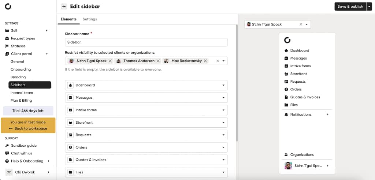Expand the Quotes & Invoices element row
This screenshot has width=375, height=180.
tap(223, 160)
